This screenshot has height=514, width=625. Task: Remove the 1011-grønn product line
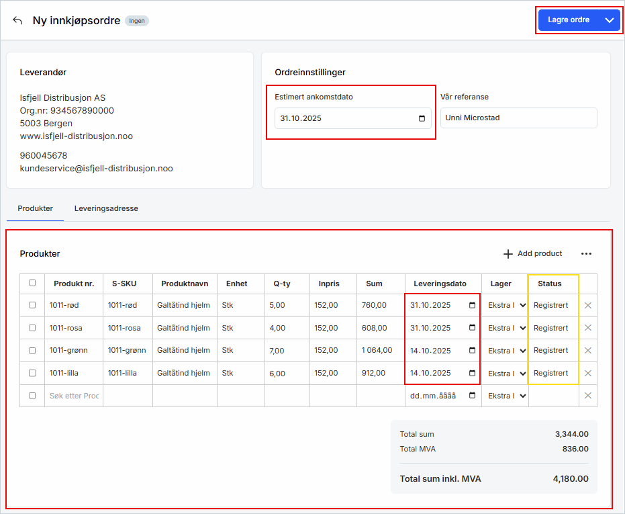(x=588, y=351)
